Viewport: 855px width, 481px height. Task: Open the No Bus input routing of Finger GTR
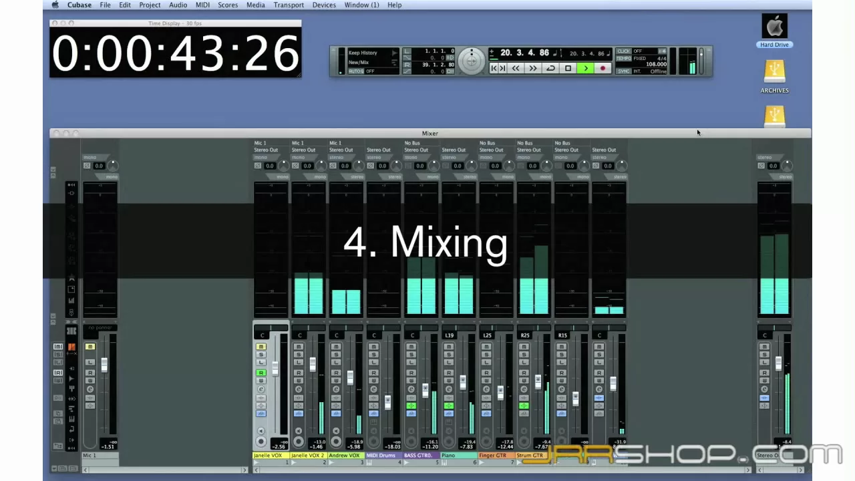(496, 143)
